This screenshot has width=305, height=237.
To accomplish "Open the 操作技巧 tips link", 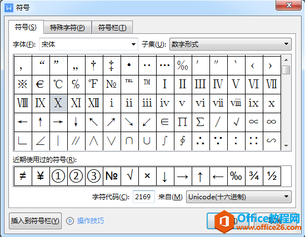I will (91, 221).
